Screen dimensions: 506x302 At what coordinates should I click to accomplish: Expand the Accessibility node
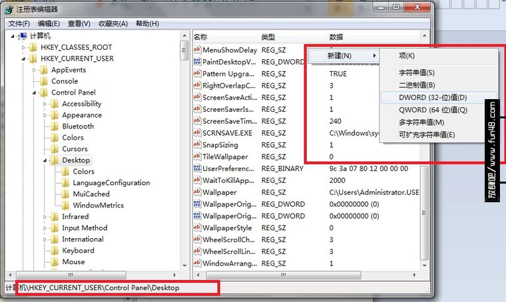click(x=45, y=104)
